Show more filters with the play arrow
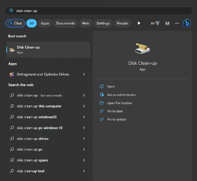197x181 pixels. pos(139,23)
